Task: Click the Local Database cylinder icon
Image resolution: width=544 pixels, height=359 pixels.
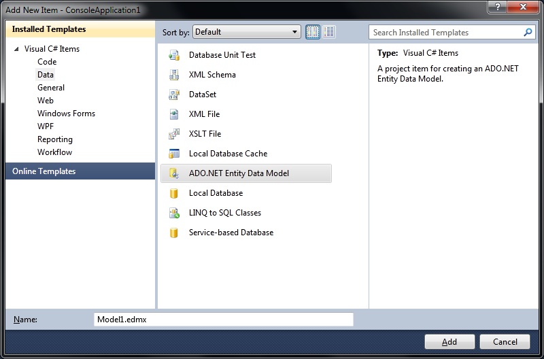Action: 174,193
